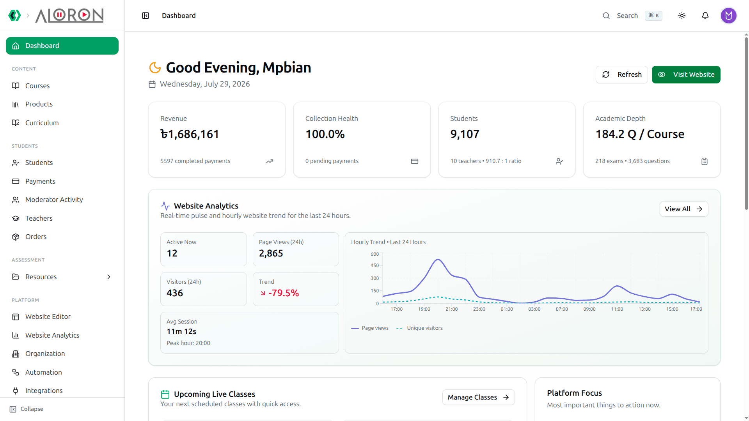Click the Page Views 2,865 value
The width and height of the screenshot is (749, 421).
click(271, 253)
